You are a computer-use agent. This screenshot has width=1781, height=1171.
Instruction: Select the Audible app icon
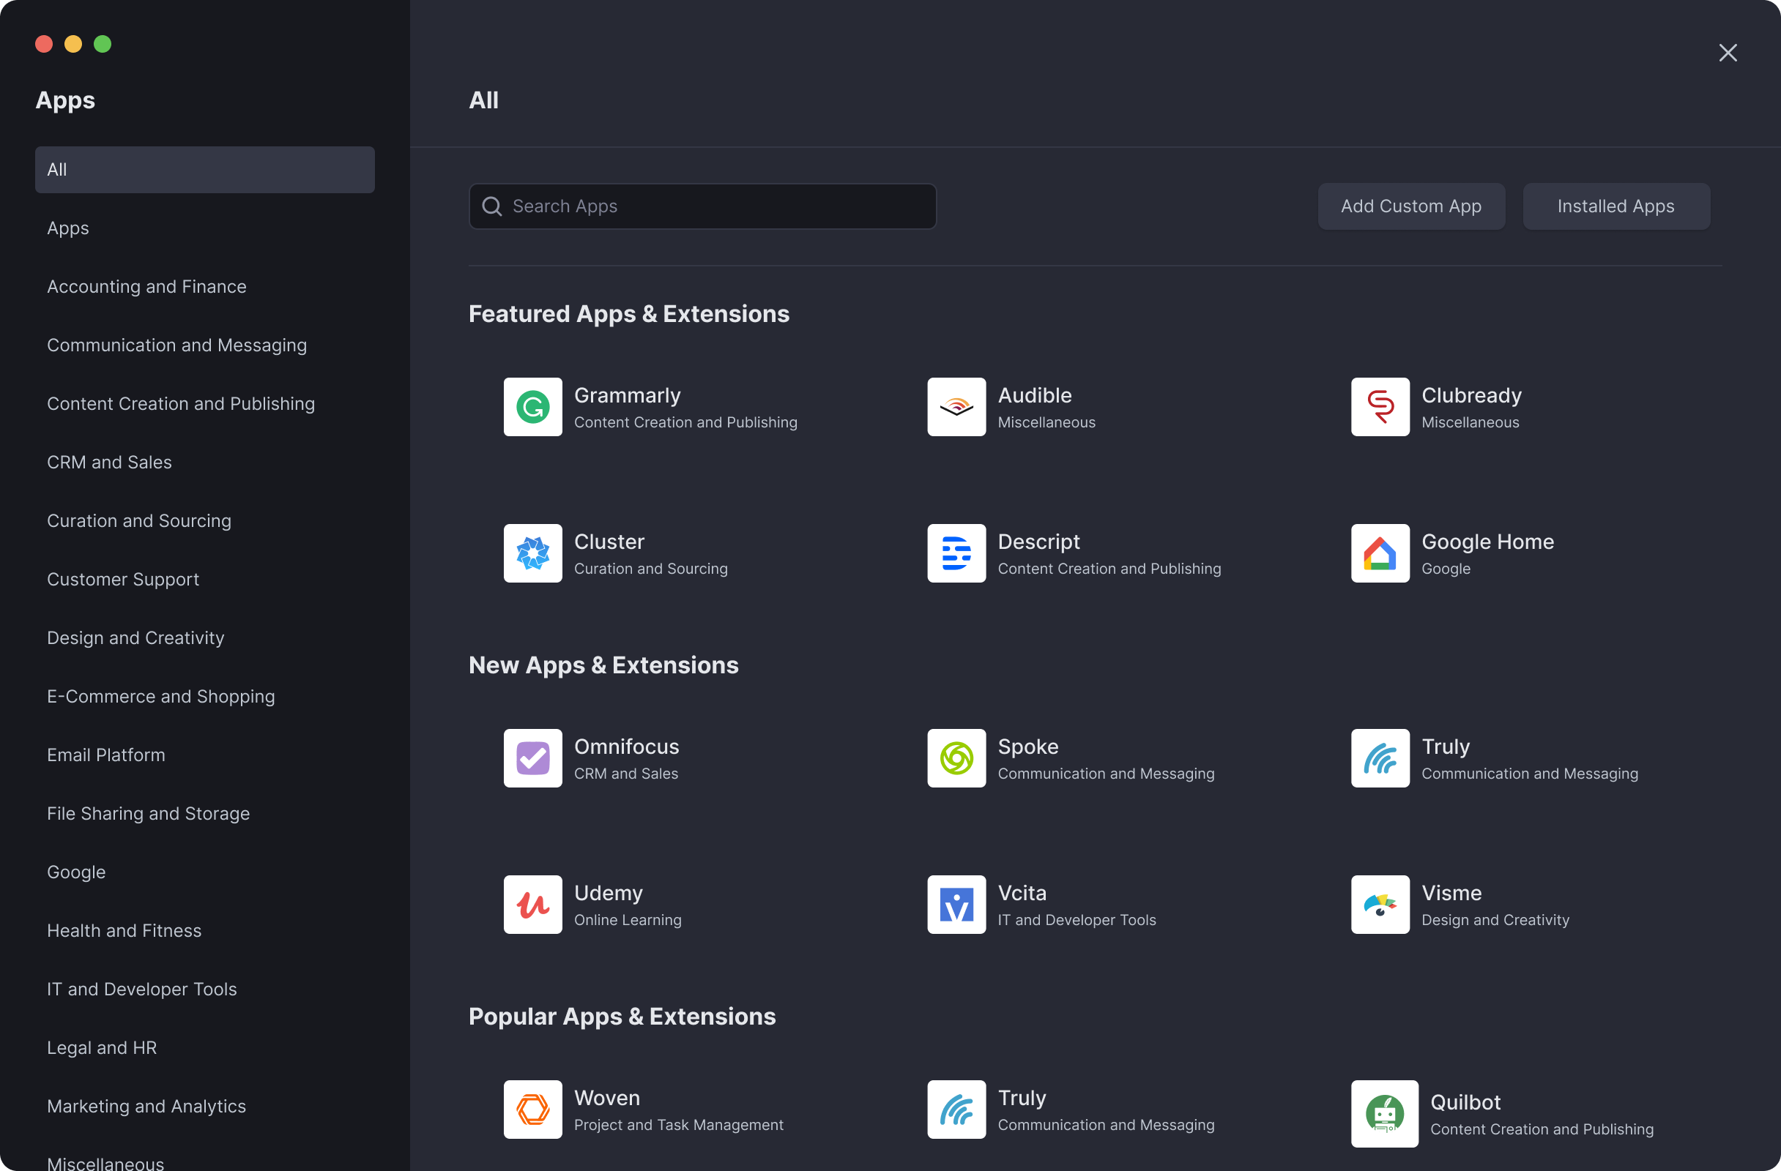tap(956, 407)
